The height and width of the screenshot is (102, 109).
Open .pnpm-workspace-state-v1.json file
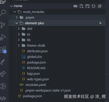pyautogui.click(x=48, y=91)
